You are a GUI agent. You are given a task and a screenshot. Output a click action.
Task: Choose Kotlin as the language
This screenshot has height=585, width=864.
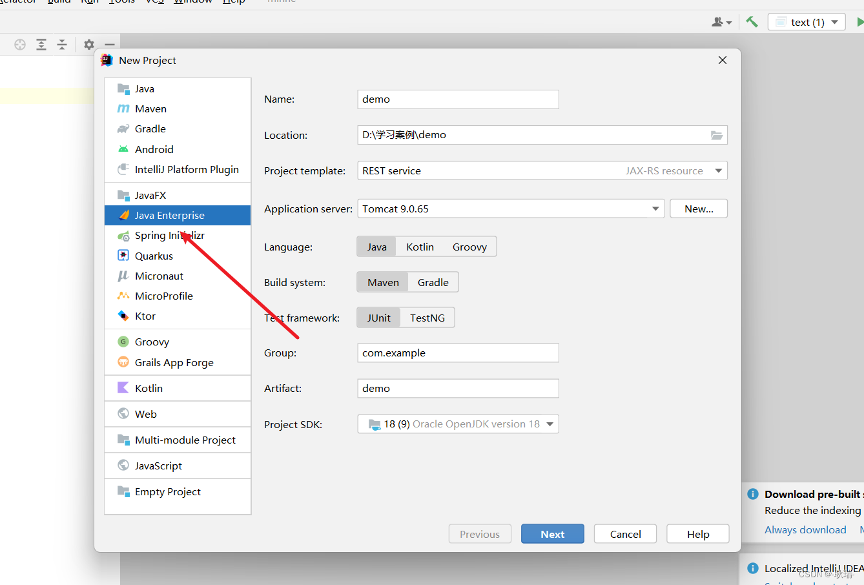(420, 247)
